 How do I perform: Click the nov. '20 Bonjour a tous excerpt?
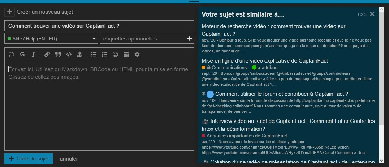pyautogui.click(x=286, y=46)
